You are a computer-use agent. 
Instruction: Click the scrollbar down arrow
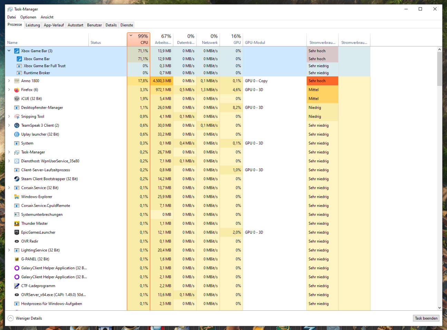pyautogui.click(x=439, y=308)
